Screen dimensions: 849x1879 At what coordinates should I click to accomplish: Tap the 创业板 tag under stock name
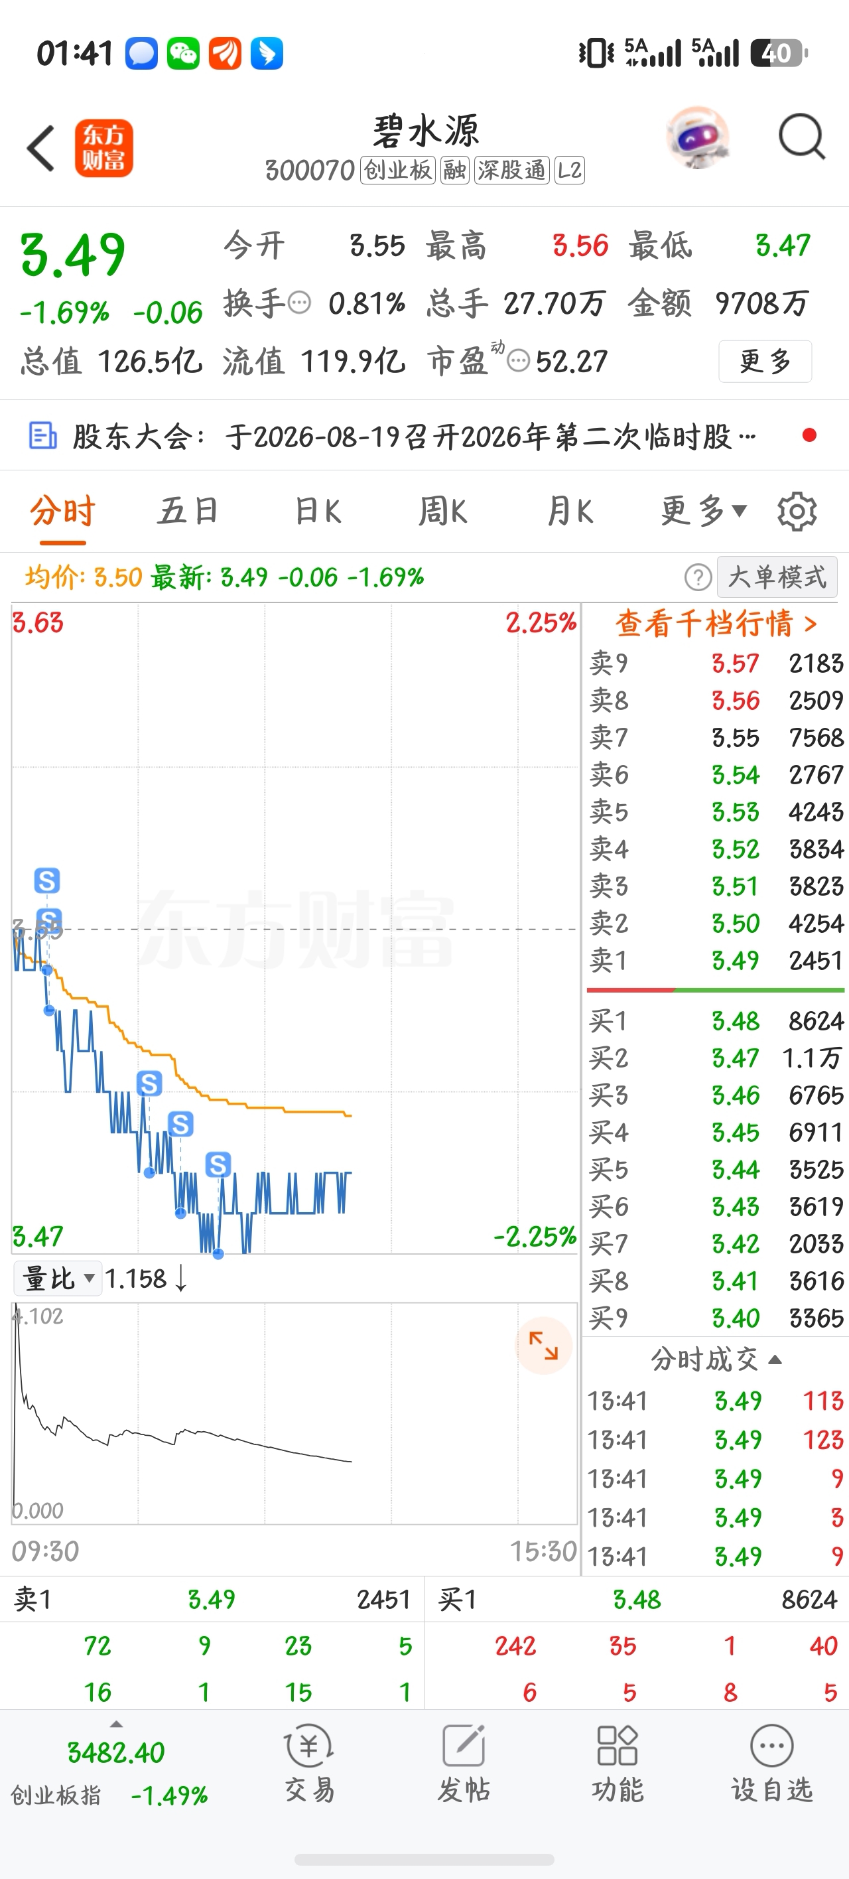tap(397, 170)
